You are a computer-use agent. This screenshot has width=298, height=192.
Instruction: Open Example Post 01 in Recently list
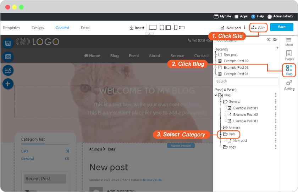tap(236, 74)
